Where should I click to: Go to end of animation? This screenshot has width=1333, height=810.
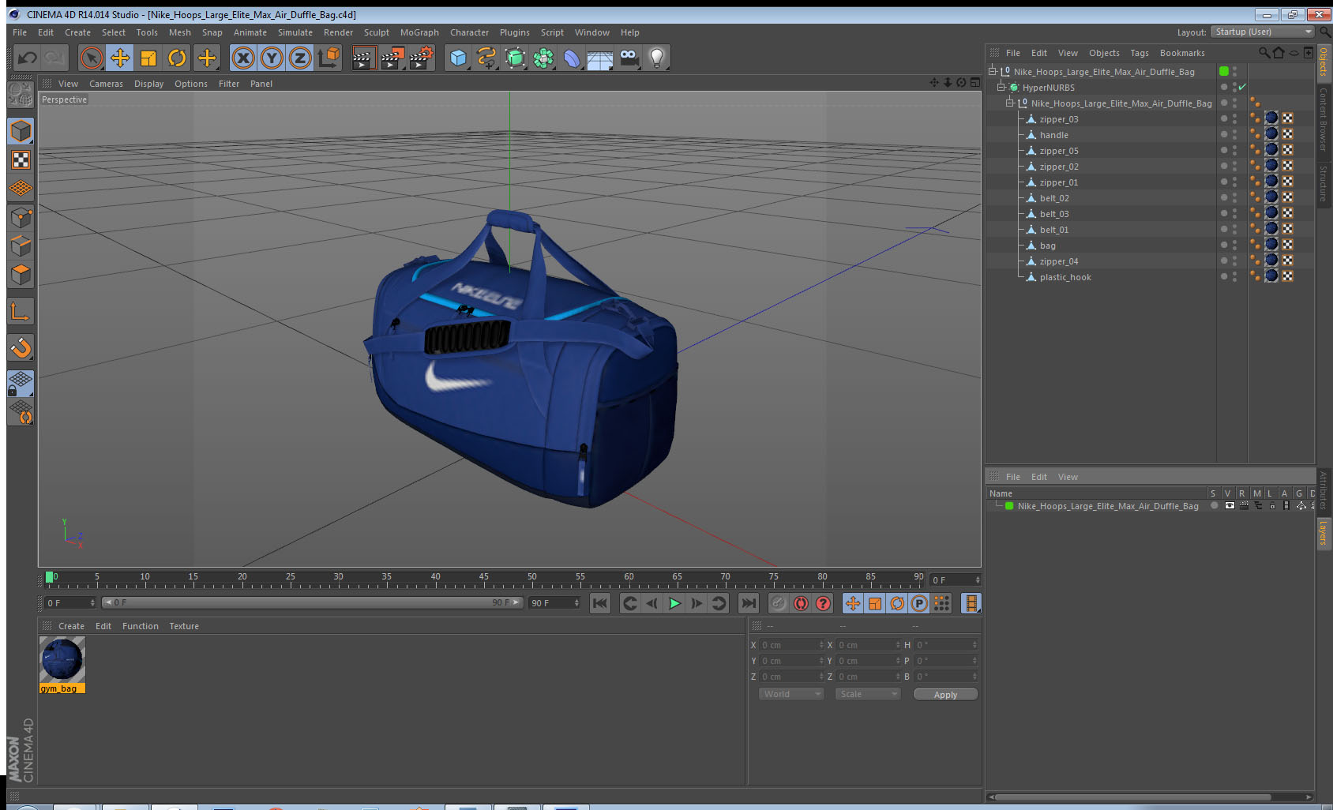coord(748,603)
